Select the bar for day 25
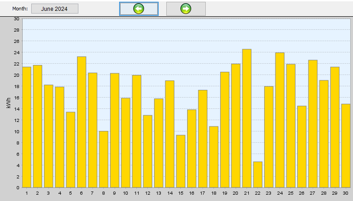Image resolution: width=353 pixels, height=201 pixels. pos(291,126)
